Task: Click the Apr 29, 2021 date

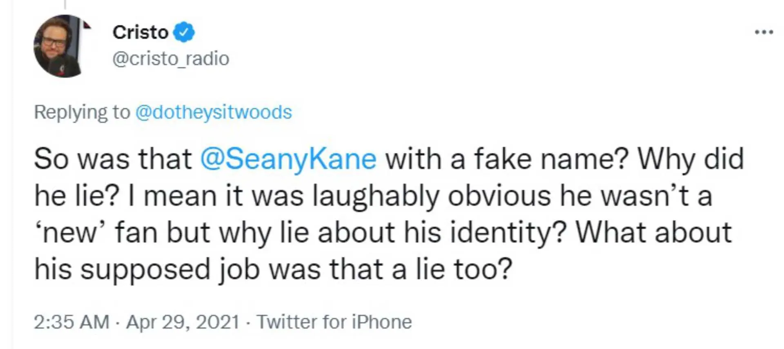Action: point(183,322)
